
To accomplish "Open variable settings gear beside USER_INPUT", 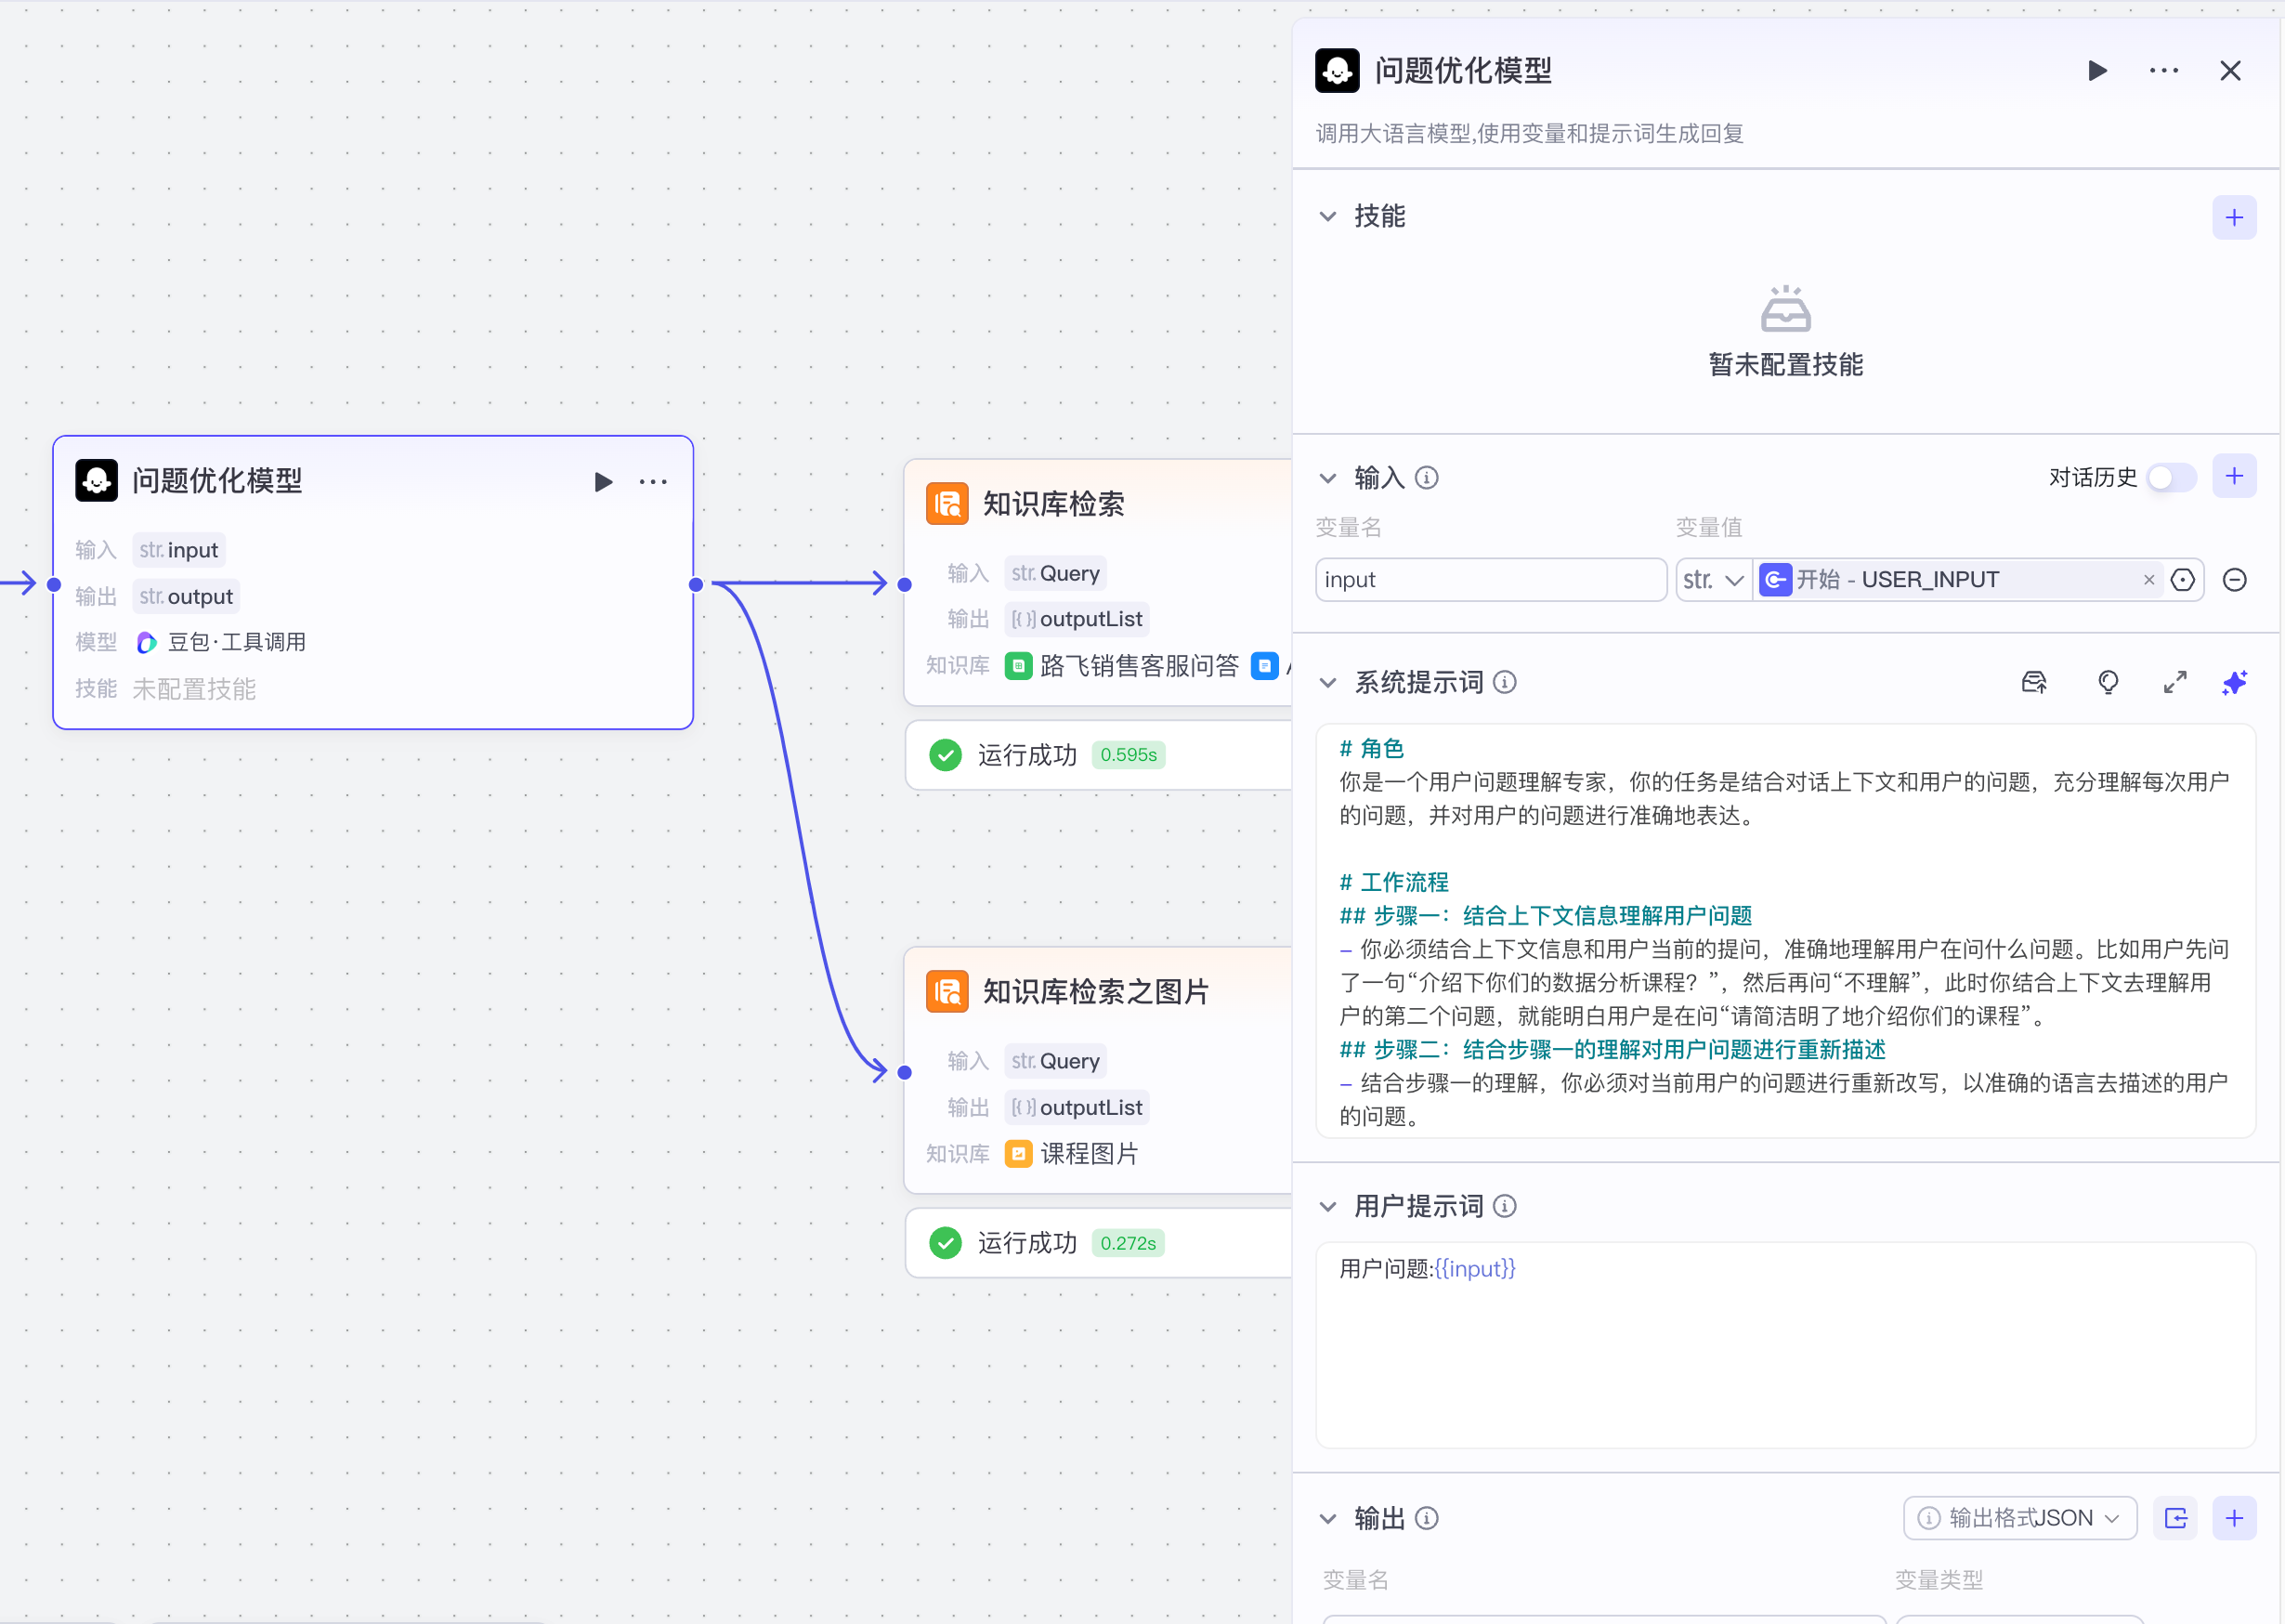I will coord(2183,580).
